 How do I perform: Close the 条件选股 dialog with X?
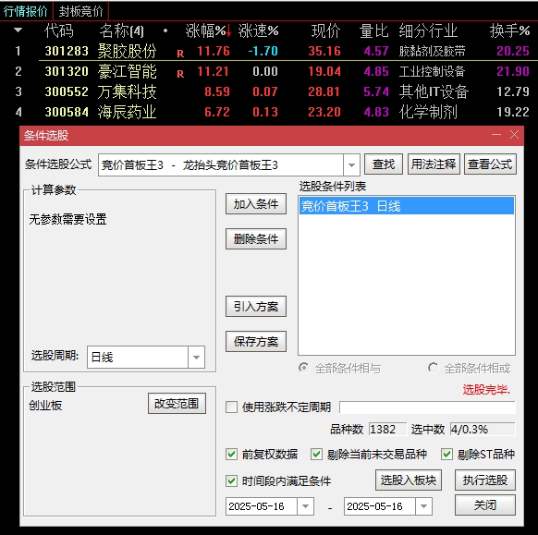pos(514,135)
